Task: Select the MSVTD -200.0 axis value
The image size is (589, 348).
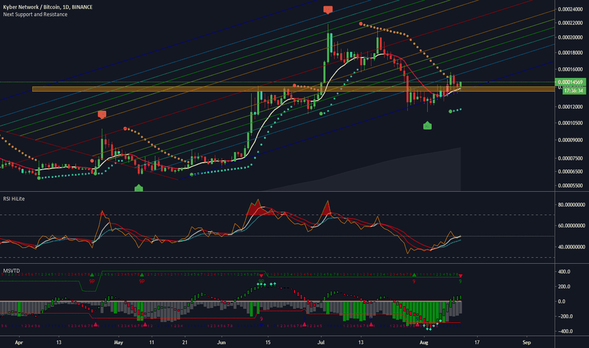Action: pyautogui.click(x=565, y=316)
